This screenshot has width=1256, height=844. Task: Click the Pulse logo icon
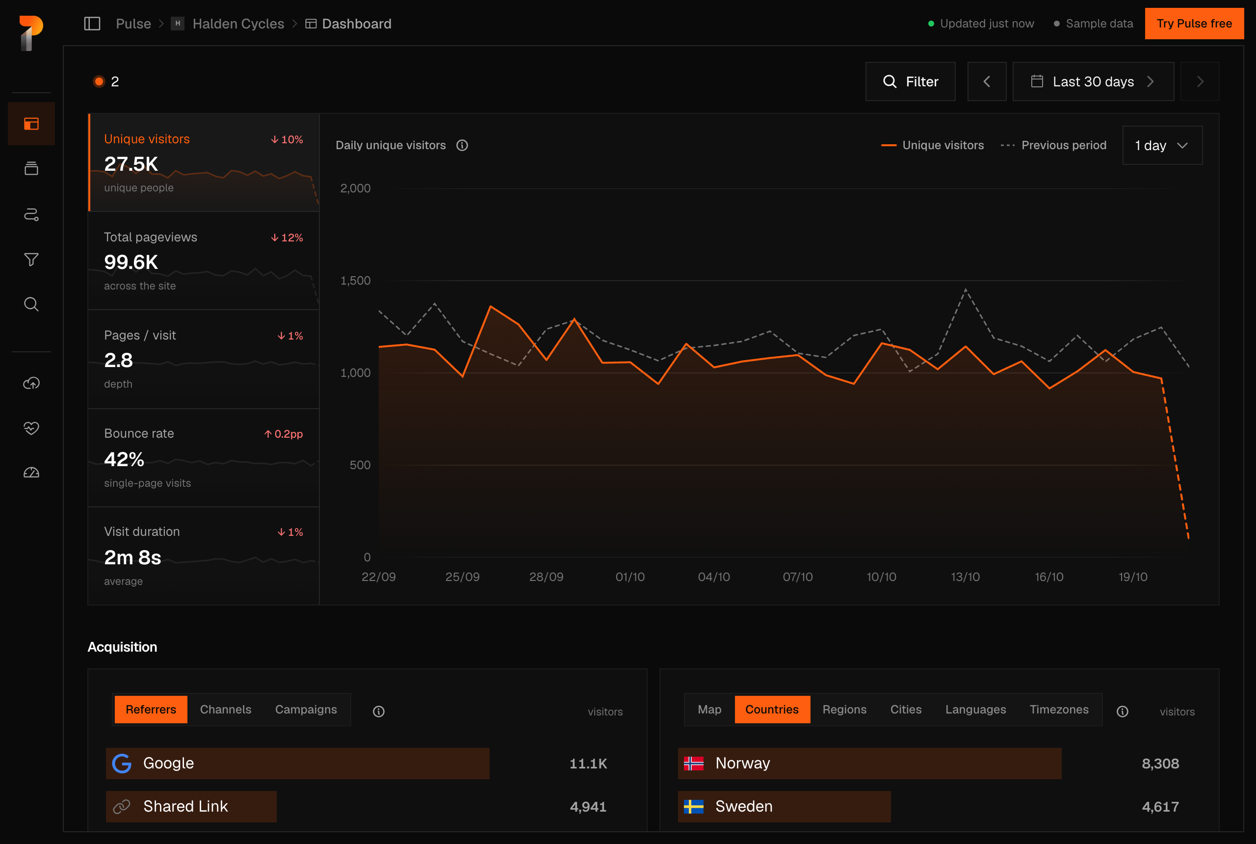(31, 33)
